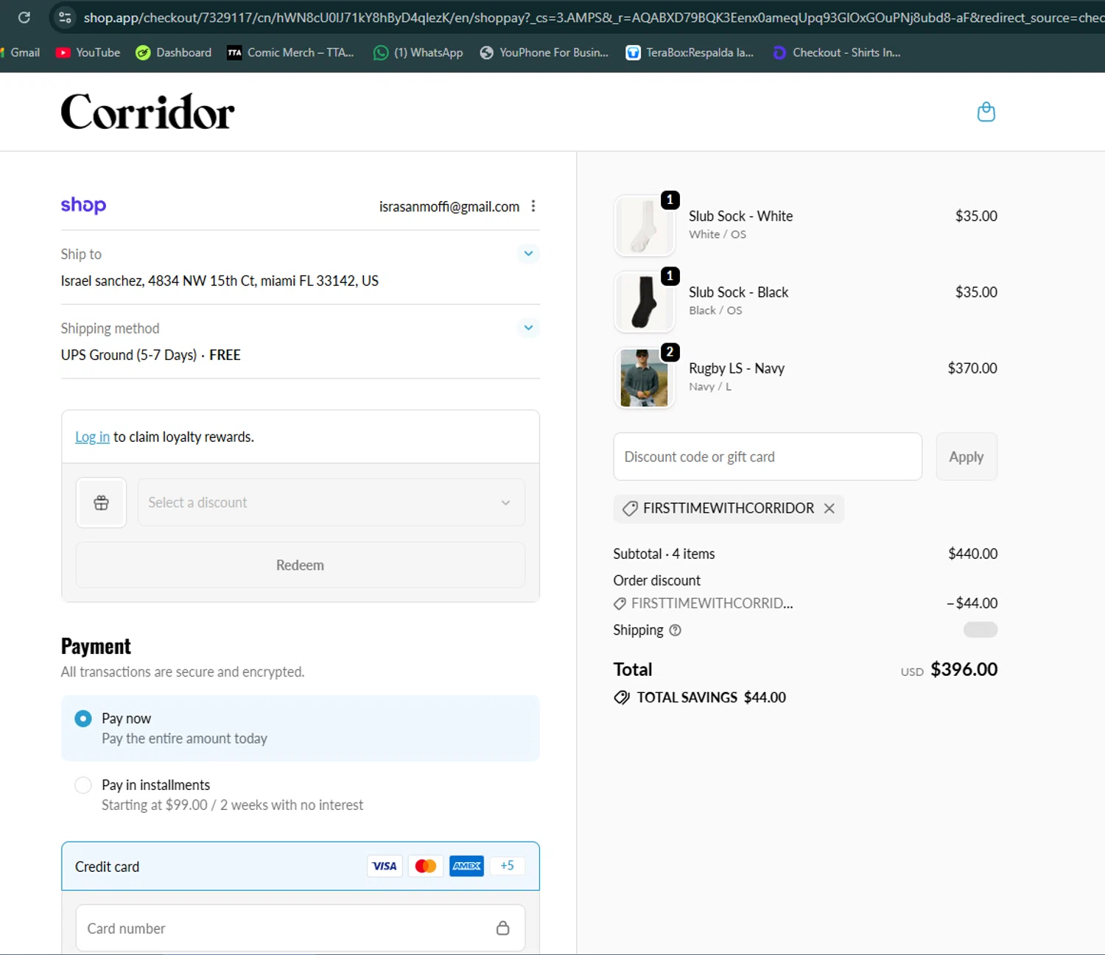Screen dimensions: 1105x955
Task: Open the Dashboard bookmark
Action: pyautogui.click(x=174, y=52)
